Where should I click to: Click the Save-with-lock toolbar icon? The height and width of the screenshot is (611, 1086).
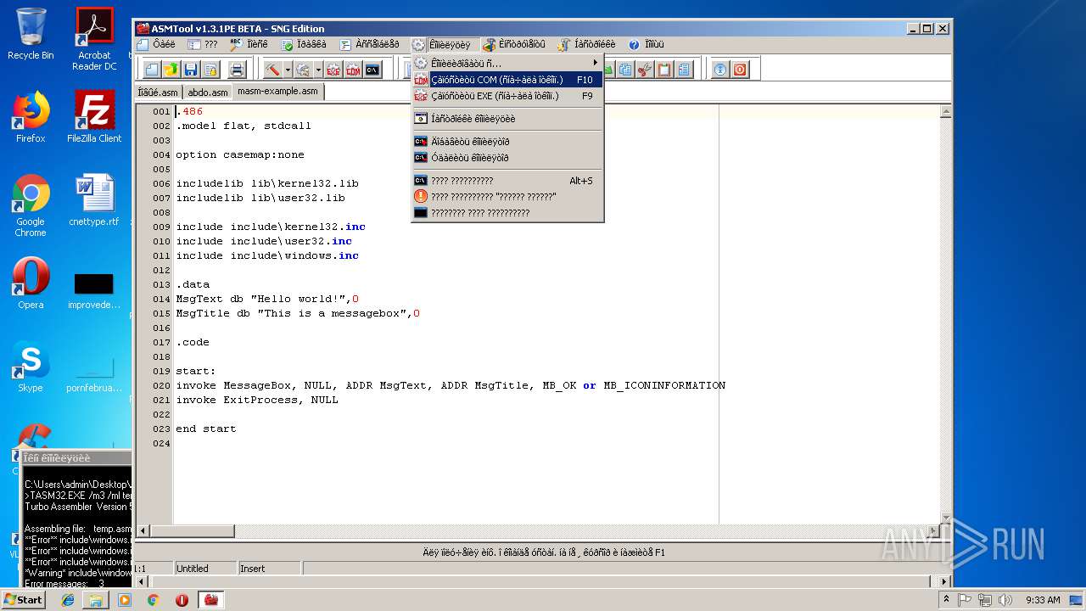click(x=210, y=70)
